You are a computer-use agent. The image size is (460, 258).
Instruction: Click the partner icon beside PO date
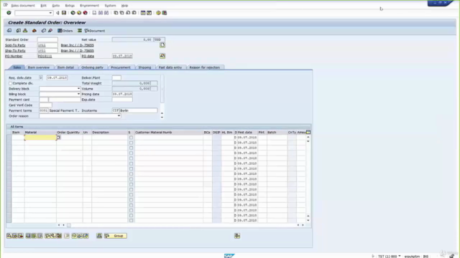[162, 56]
